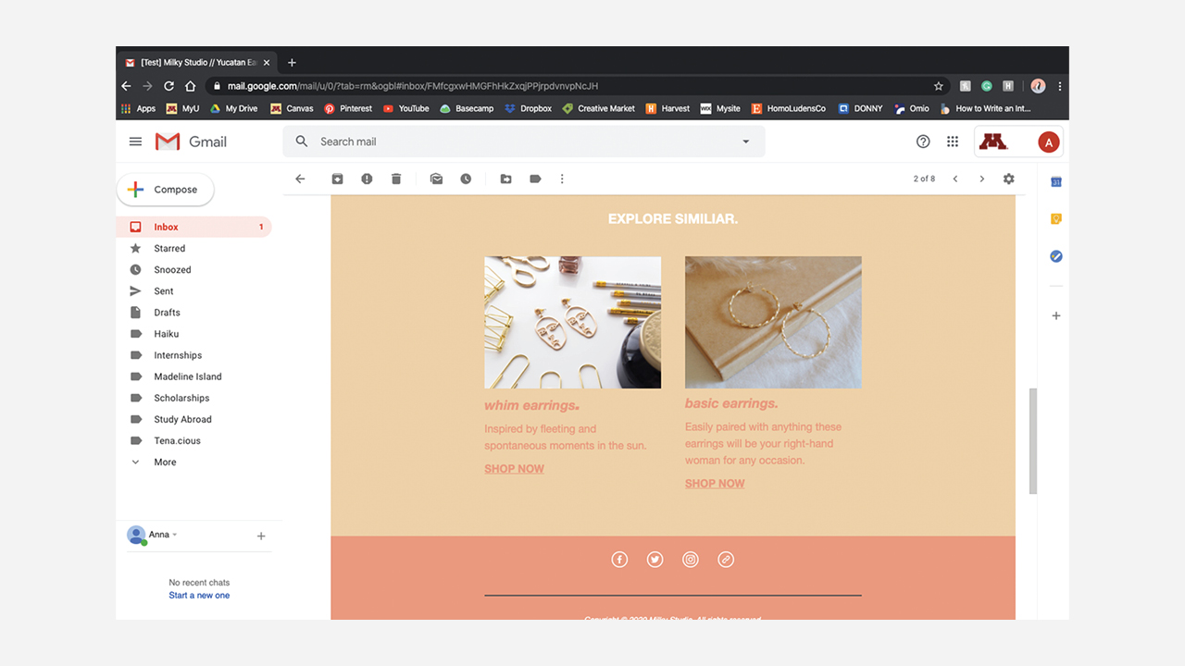Open the Apps bookmarks shortcut
1185x666 pixels.
pyautogui.click(x=138, y=108)
